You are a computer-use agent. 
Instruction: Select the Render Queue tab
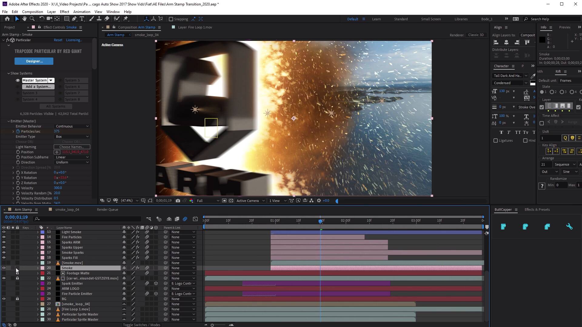107,209
